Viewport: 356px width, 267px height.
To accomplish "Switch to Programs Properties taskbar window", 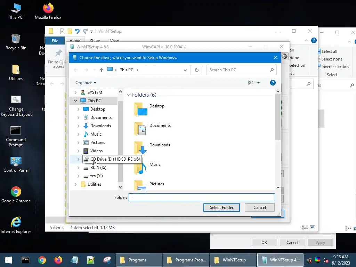I will [186, 260].
